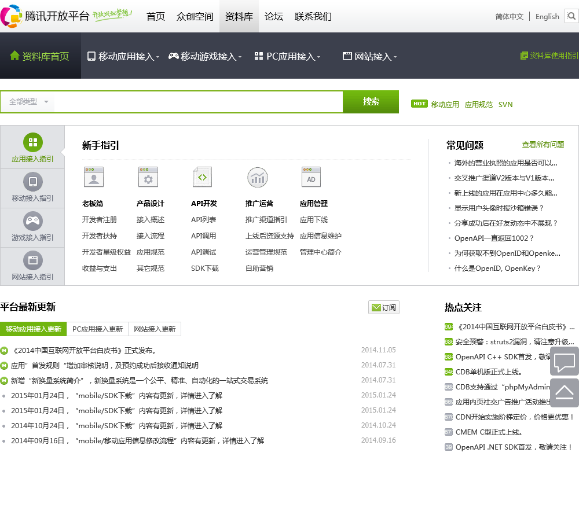
Task: Click the 推广运营 chart icon
Action: point(257,177)
